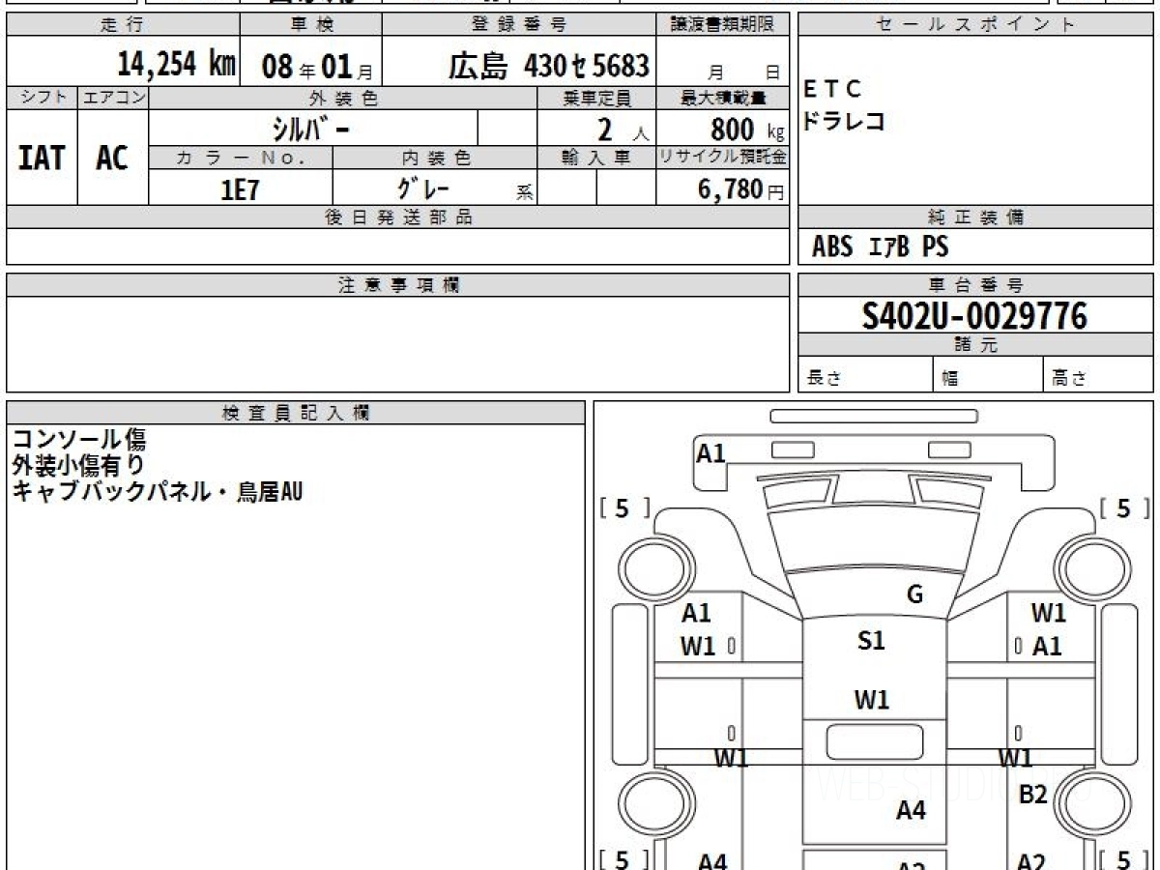The width and height of the screenshot is (1160, 870).
Task: Click the 車検 header cell
Action: tap(311, 25)
